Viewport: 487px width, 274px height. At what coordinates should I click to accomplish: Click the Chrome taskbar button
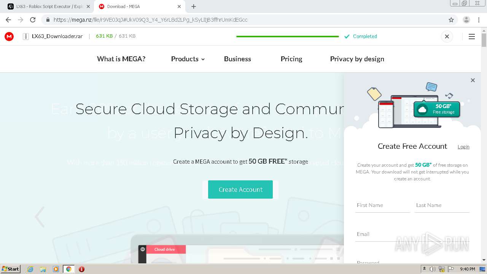68,269
